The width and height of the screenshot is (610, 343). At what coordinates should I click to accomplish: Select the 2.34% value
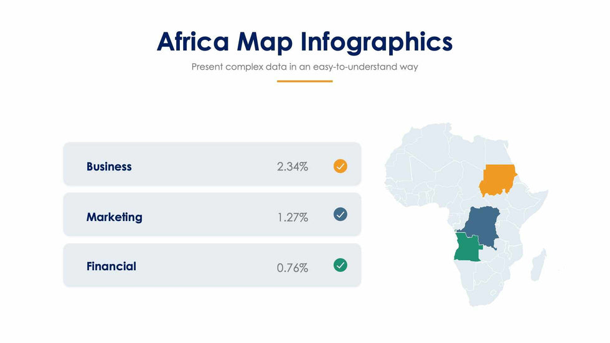coord(293,167)
